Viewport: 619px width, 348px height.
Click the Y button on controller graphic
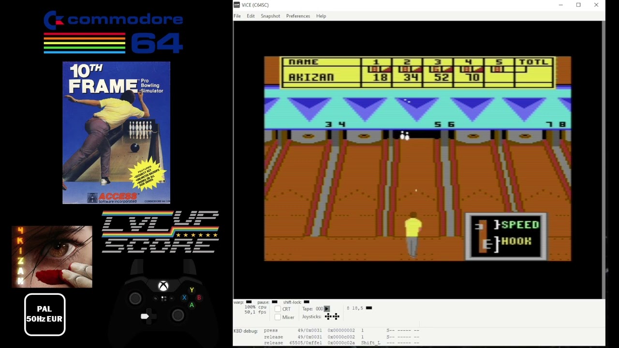pyautogui.click(x=192, y=290)
